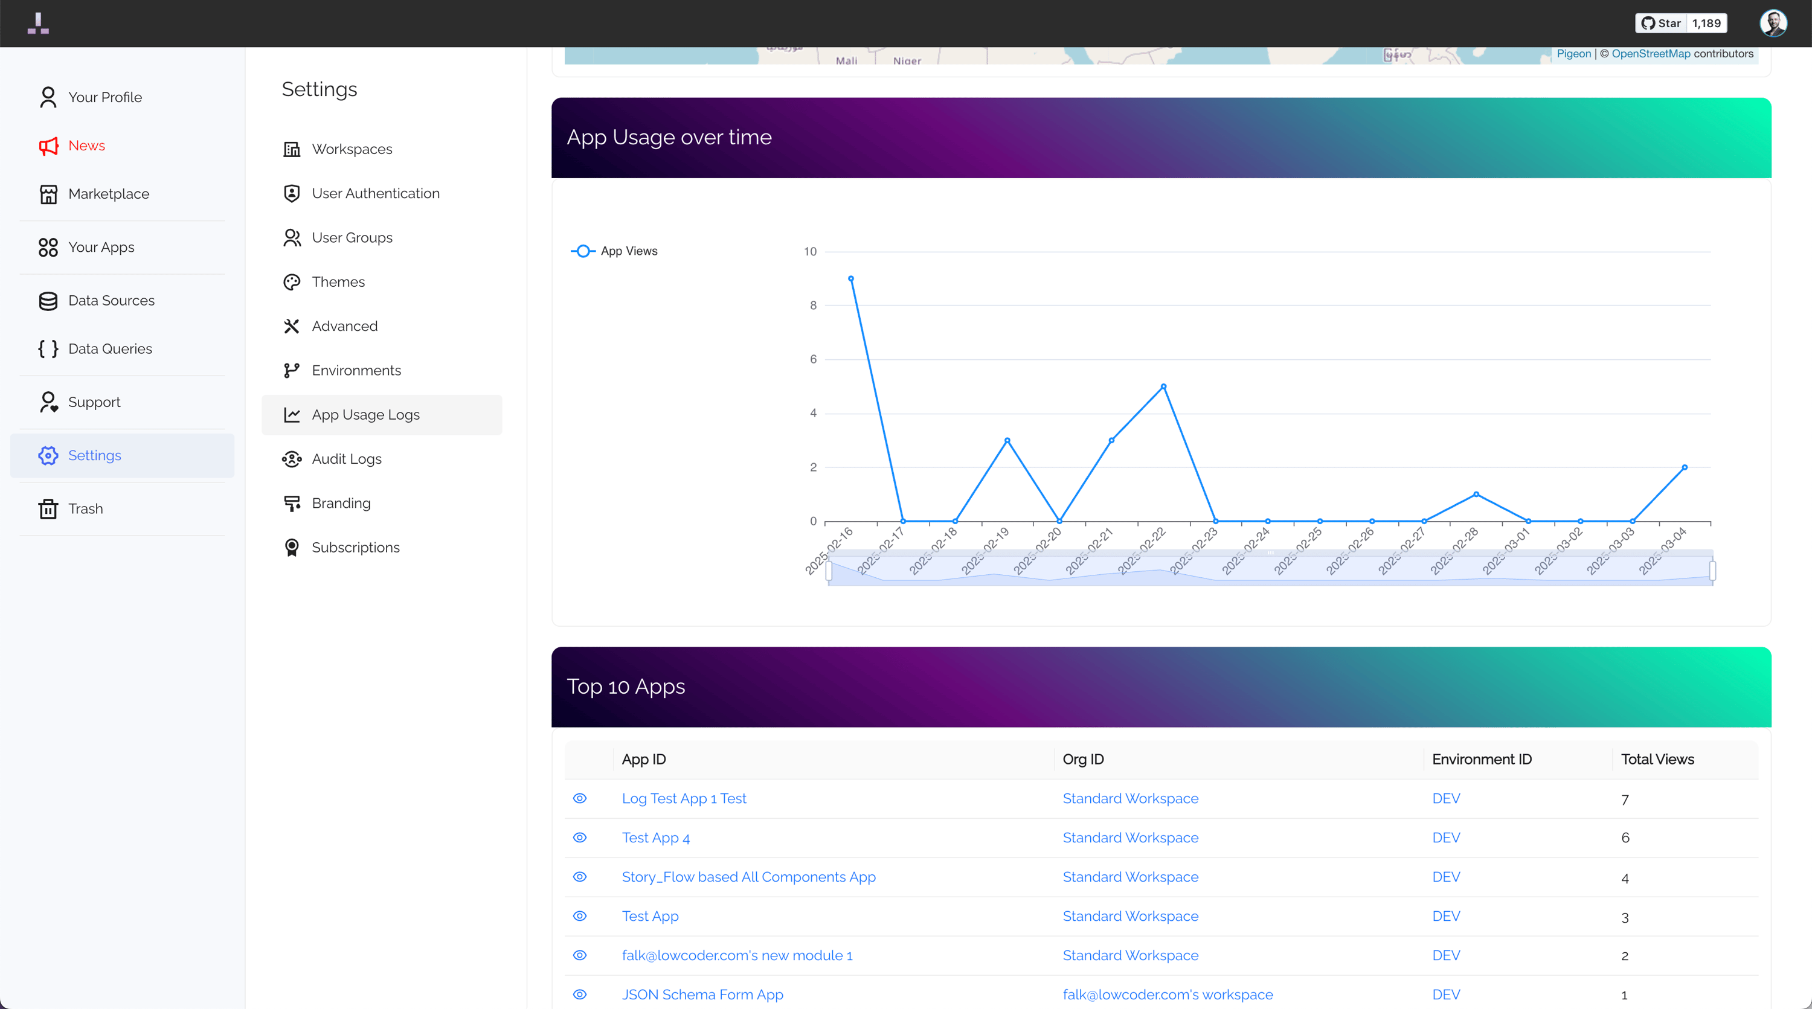
Task: Click the eye icon for Story_Flow based All Components App
Action: (x=580, y=877)
